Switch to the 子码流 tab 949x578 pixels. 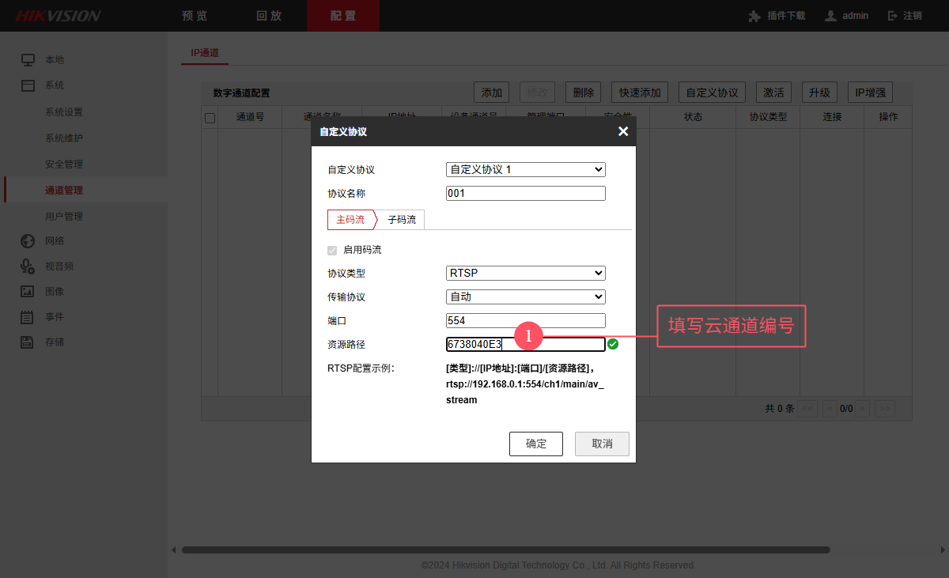point(402,220)
